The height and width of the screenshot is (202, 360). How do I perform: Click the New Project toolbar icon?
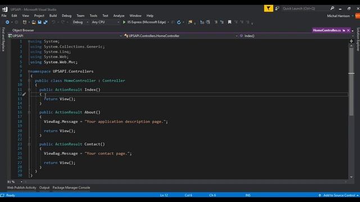pos(25,22)
